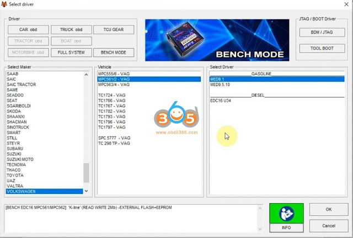Confirm selection with OK button
The image size is (353, 238).
(x=329, y=209)
